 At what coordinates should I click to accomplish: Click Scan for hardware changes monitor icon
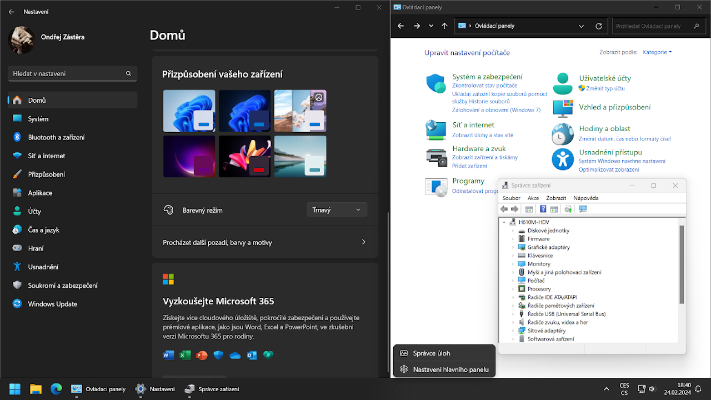tap(583, 209)
